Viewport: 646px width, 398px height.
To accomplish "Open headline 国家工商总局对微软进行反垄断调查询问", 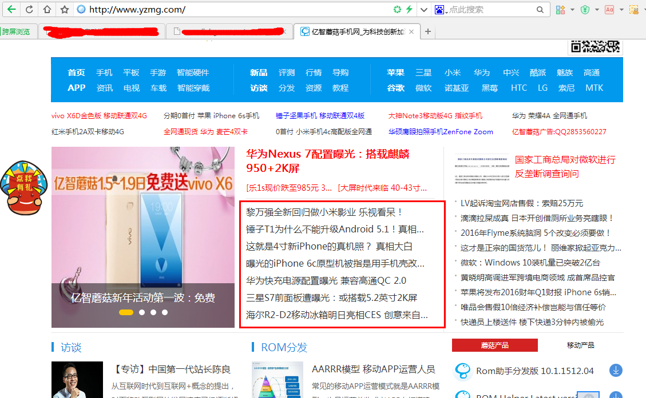I will pos(565,167).
